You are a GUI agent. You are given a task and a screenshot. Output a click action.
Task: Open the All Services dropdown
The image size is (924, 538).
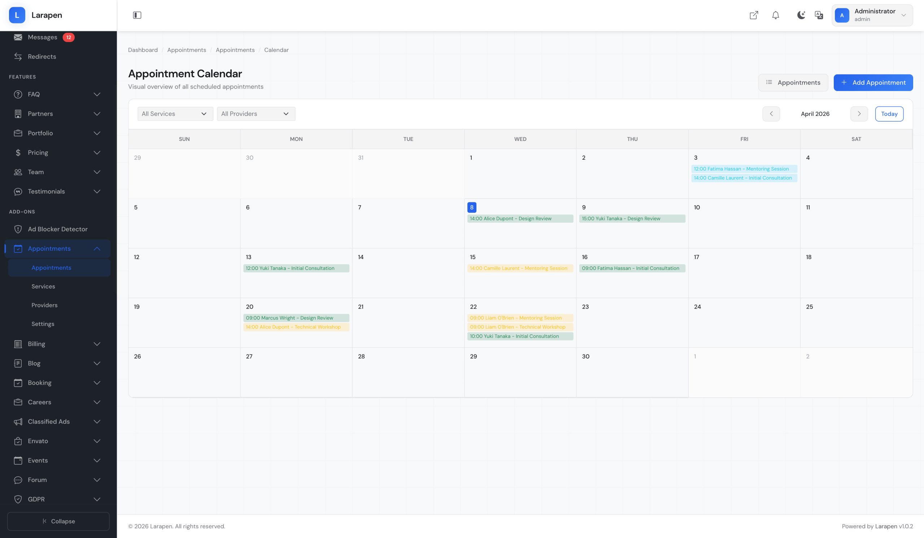[x=175, y=114]
